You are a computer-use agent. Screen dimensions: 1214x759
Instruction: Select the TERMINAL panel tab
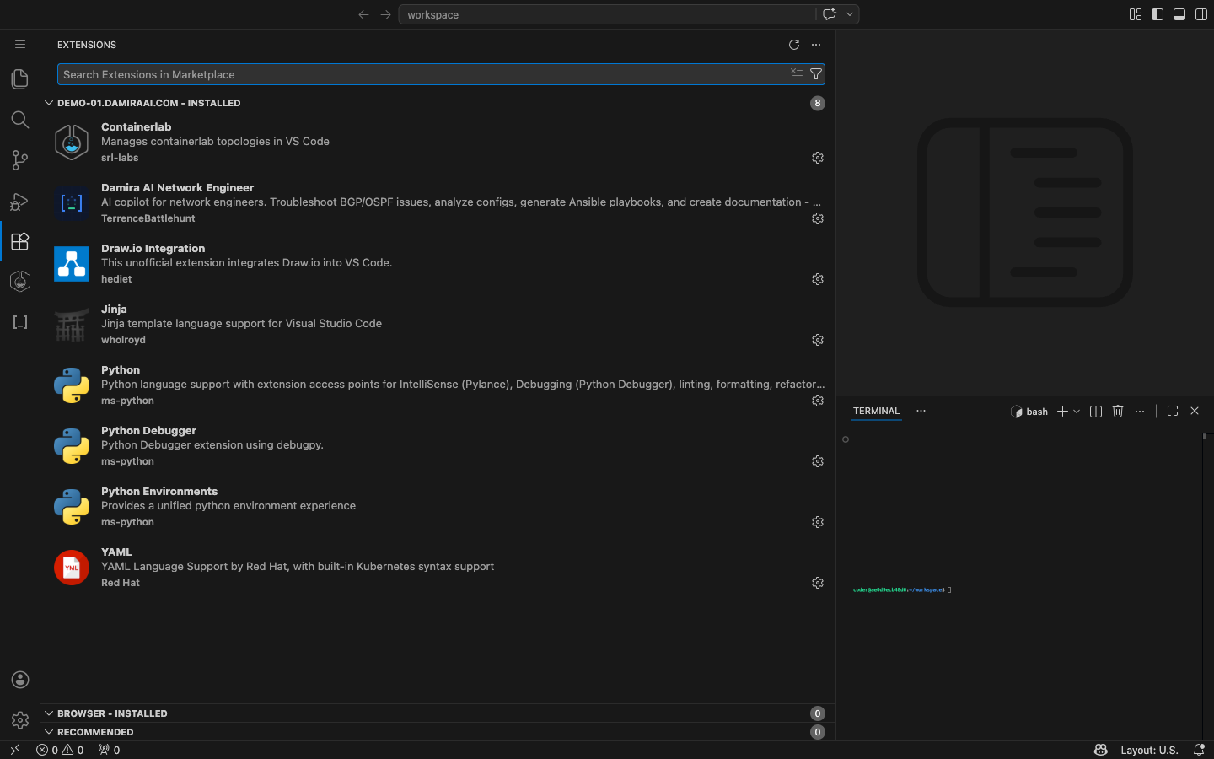click(x=876, y=412)
